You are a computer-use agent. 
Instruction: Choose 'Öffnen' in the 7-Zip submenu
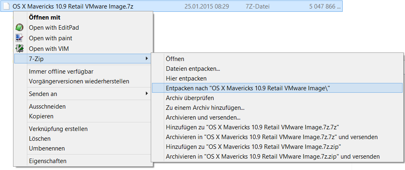tap(175, 59)
